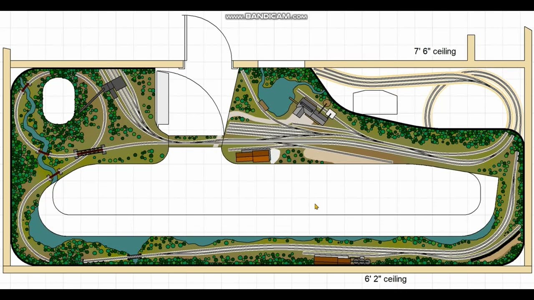Viewport: 534px width, 300px height.
Task: Click the white oval opening inside the left loop
Action: pos(59,100)
